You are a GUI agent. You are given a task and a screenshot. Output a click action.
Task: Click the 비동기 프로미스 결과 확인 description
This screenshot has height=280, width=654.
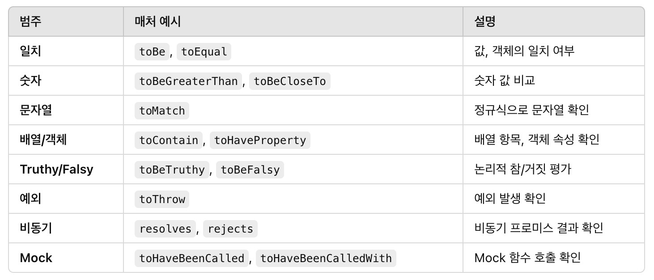538,229
